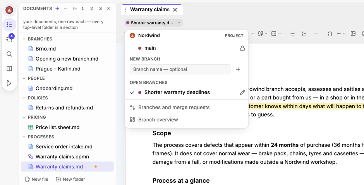The image size is (364, 185).
Task: Open Onboarding.md document
Action: tap(67, 88)
